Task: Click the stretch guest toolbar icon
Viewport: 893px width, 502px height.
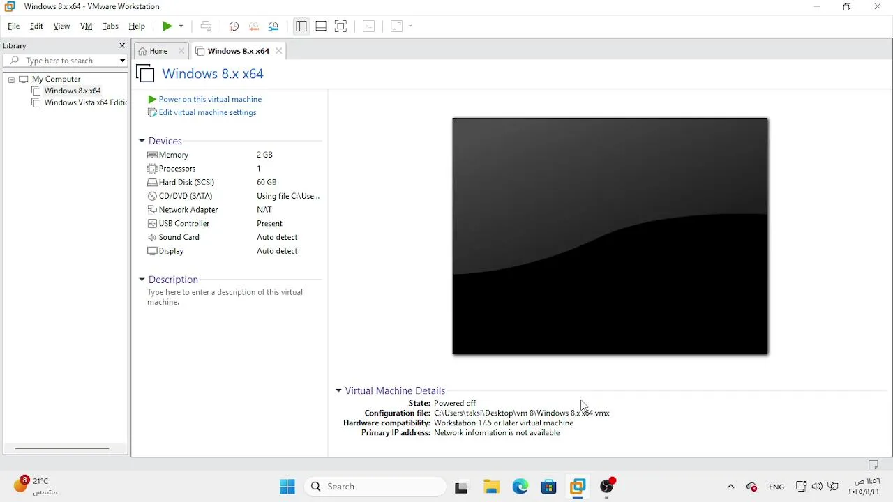Action: point(396,26)
